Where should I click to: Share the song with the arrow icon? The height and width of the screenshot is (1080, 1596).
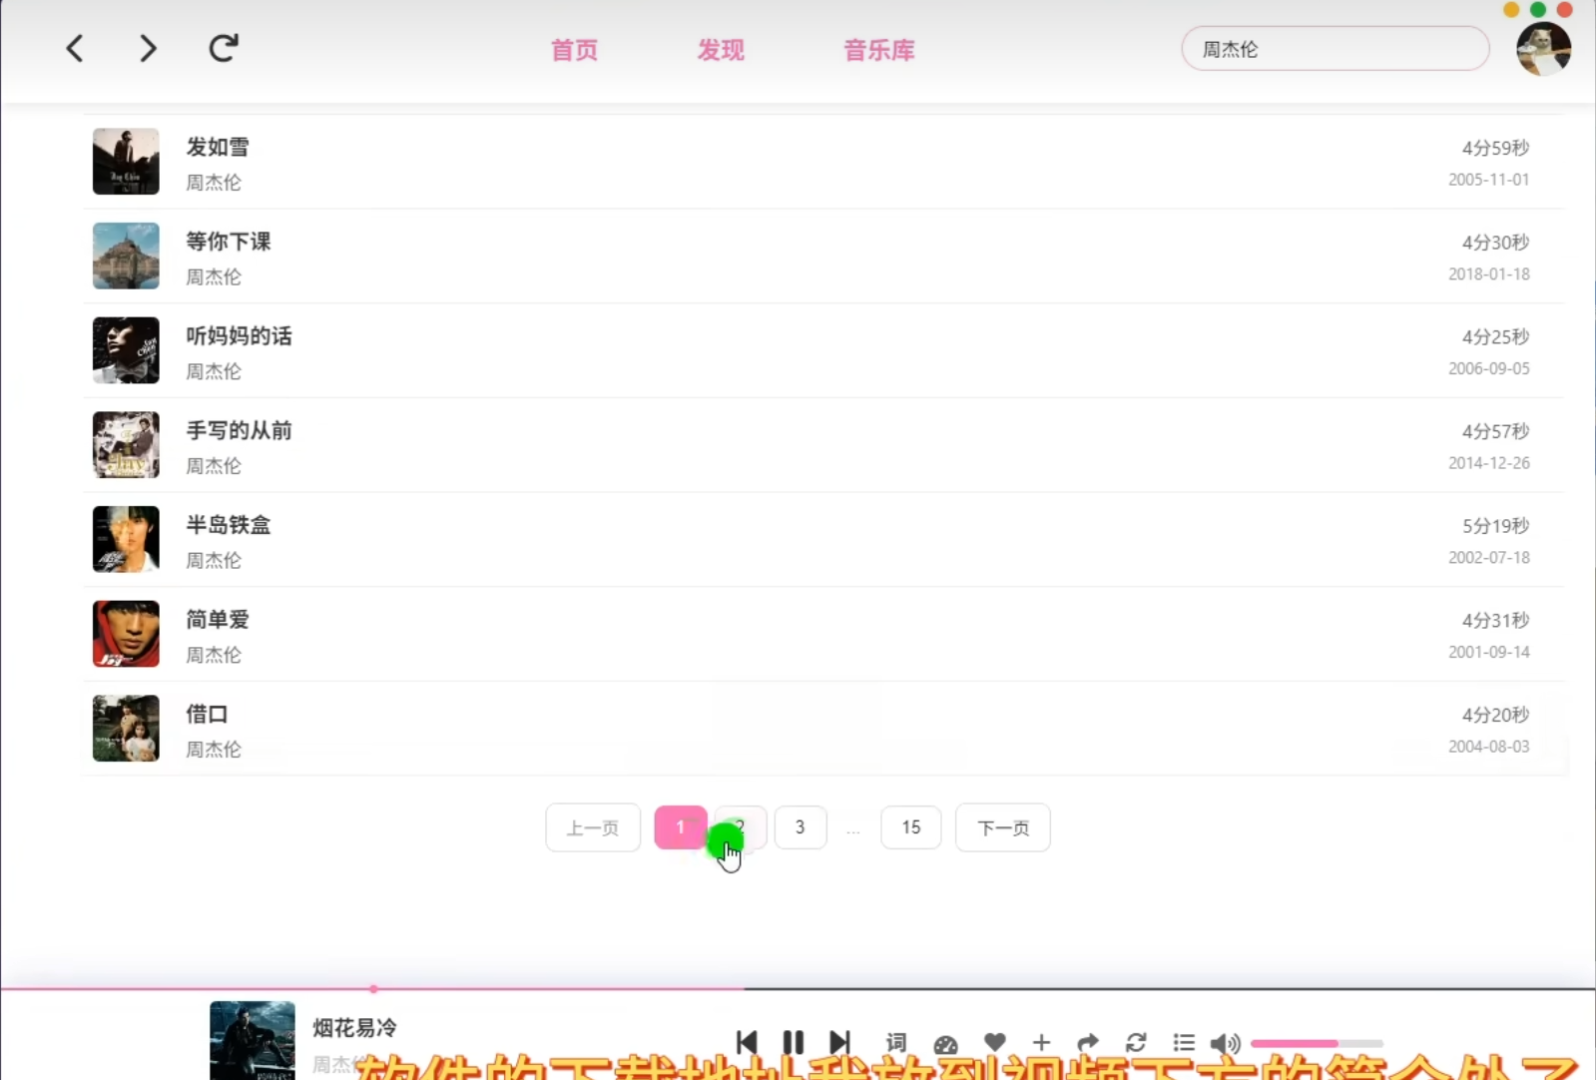point(1088,1042)
